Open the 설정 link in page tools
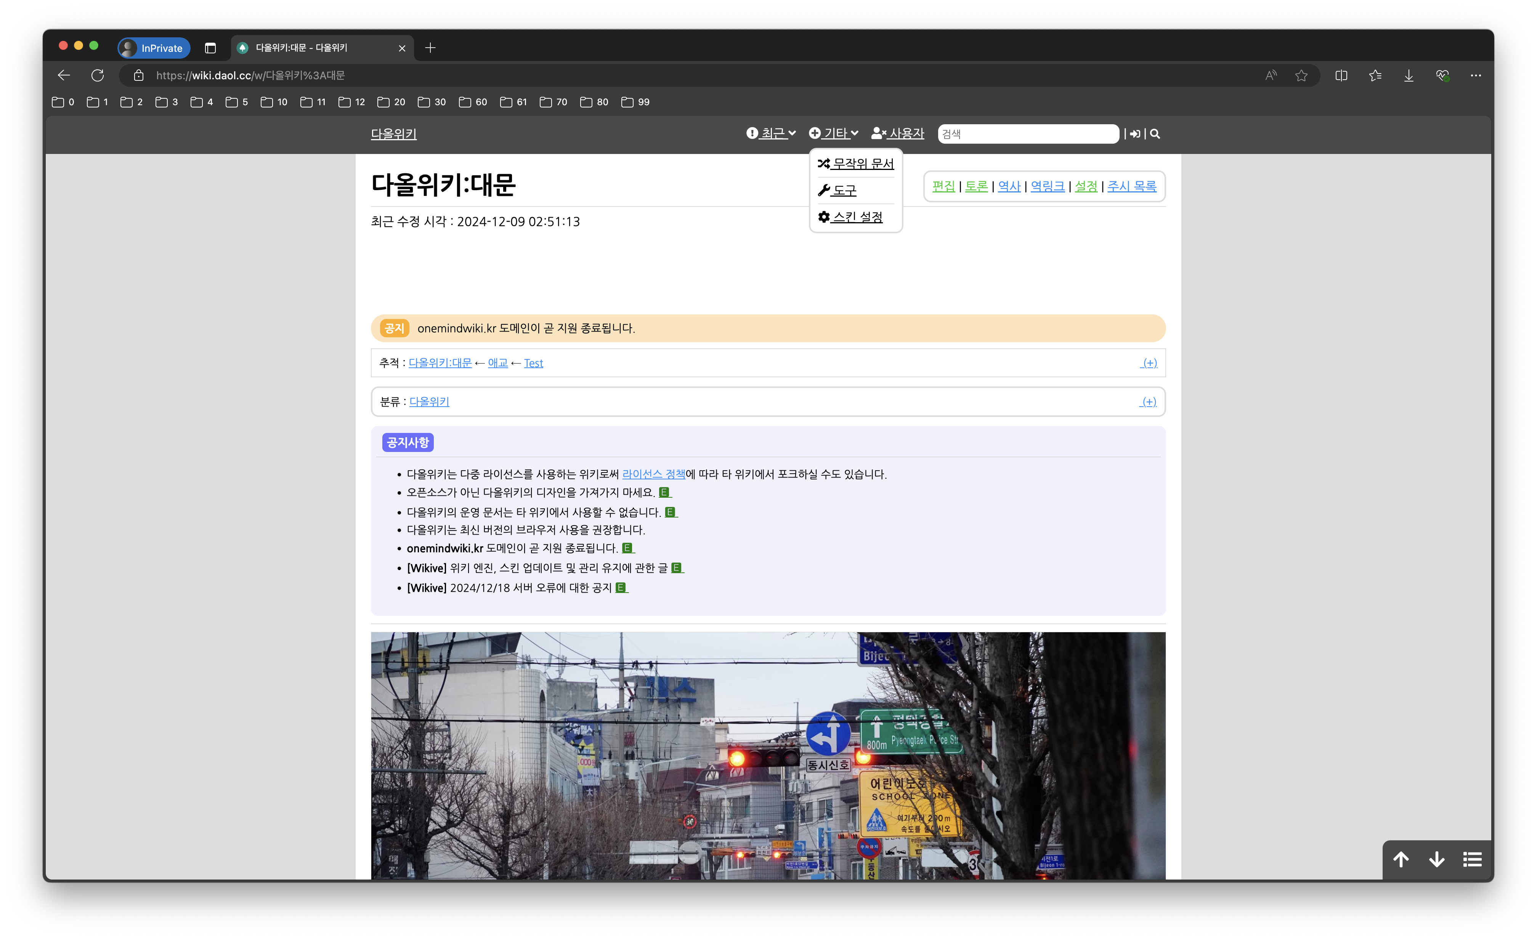The width and height of the screenshot is (1537, 939). click(1086, 186)
